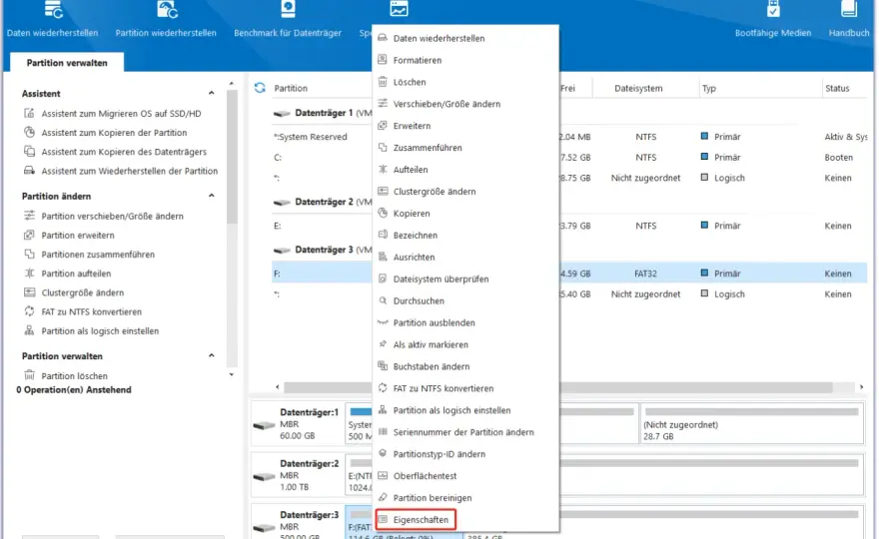Choose Verschieben/Größe ändern from context menu
The width and height of the screenshot is (879, 539).
[x=465, y=104]
